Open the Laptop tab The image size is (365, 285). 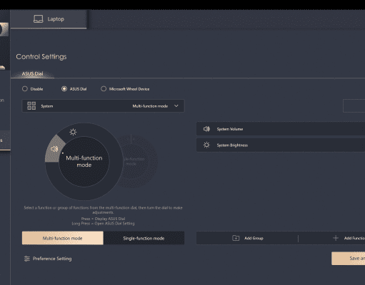tap(49, 19)
